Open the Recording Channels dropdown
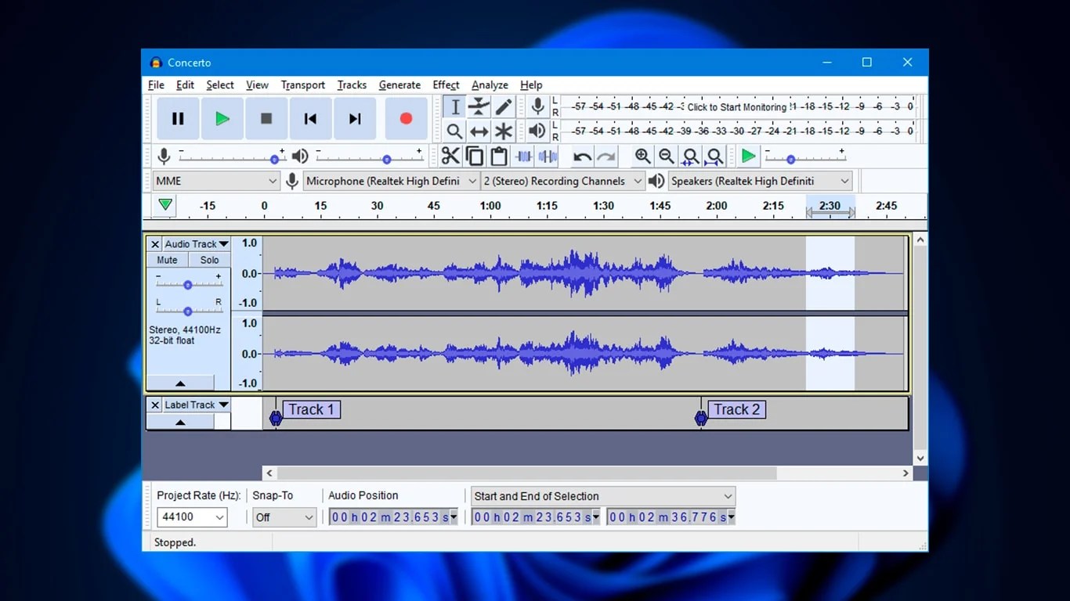The image size is (1070, 601). [x=562, y=181]
